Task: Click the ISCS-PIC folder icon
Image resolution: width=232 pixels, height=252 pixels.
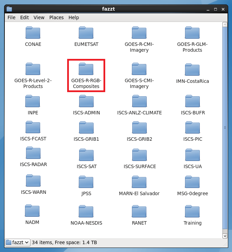Action: tap(193, 128)
